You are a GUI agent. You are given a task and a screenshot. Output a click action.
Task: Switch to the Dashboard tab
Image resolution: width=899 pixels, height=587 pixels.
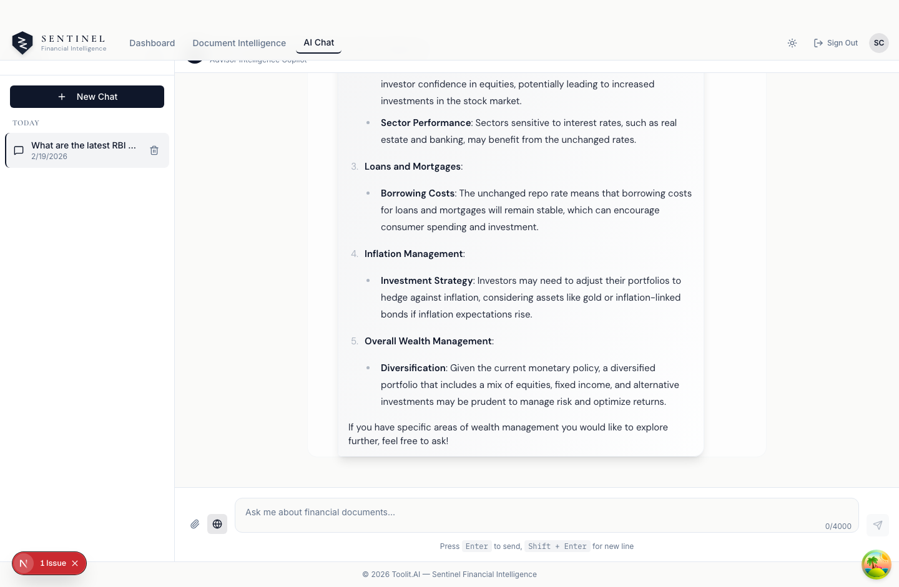[x=152, y=43]
